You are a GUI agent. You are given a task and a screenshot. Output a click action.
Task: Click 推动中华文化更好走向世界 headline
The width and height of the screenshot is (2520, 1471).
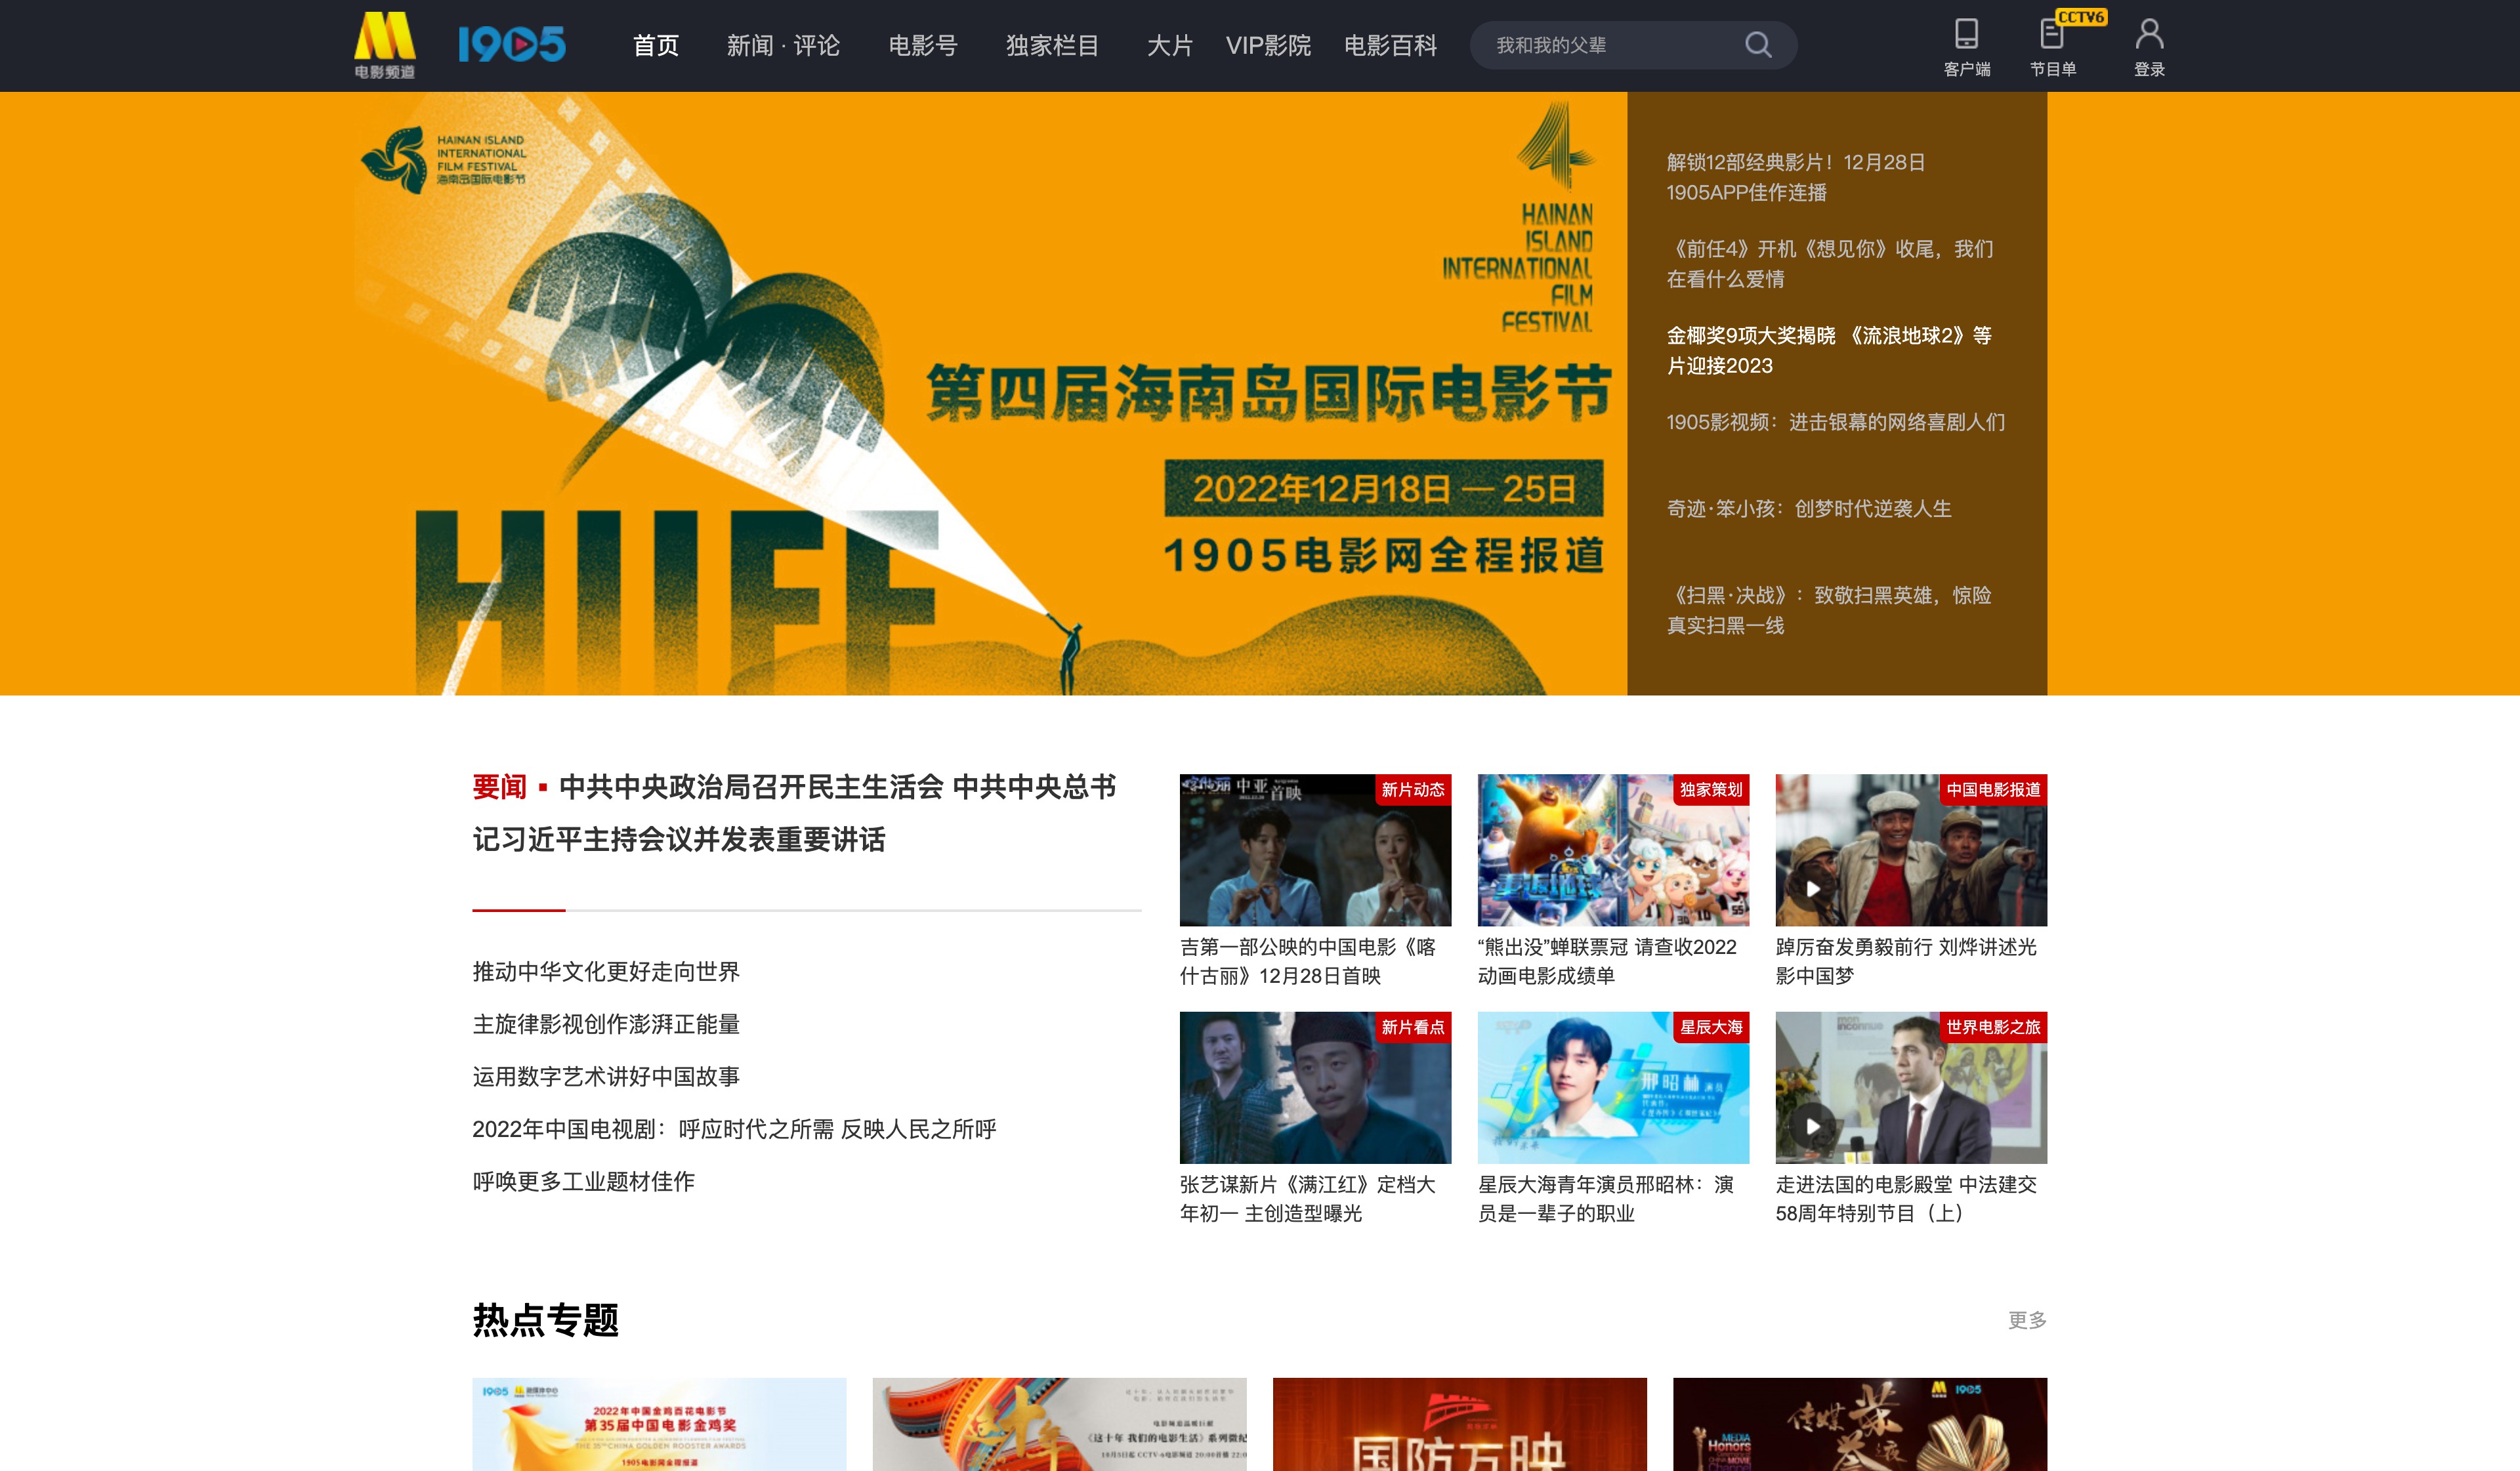point(607,971)
